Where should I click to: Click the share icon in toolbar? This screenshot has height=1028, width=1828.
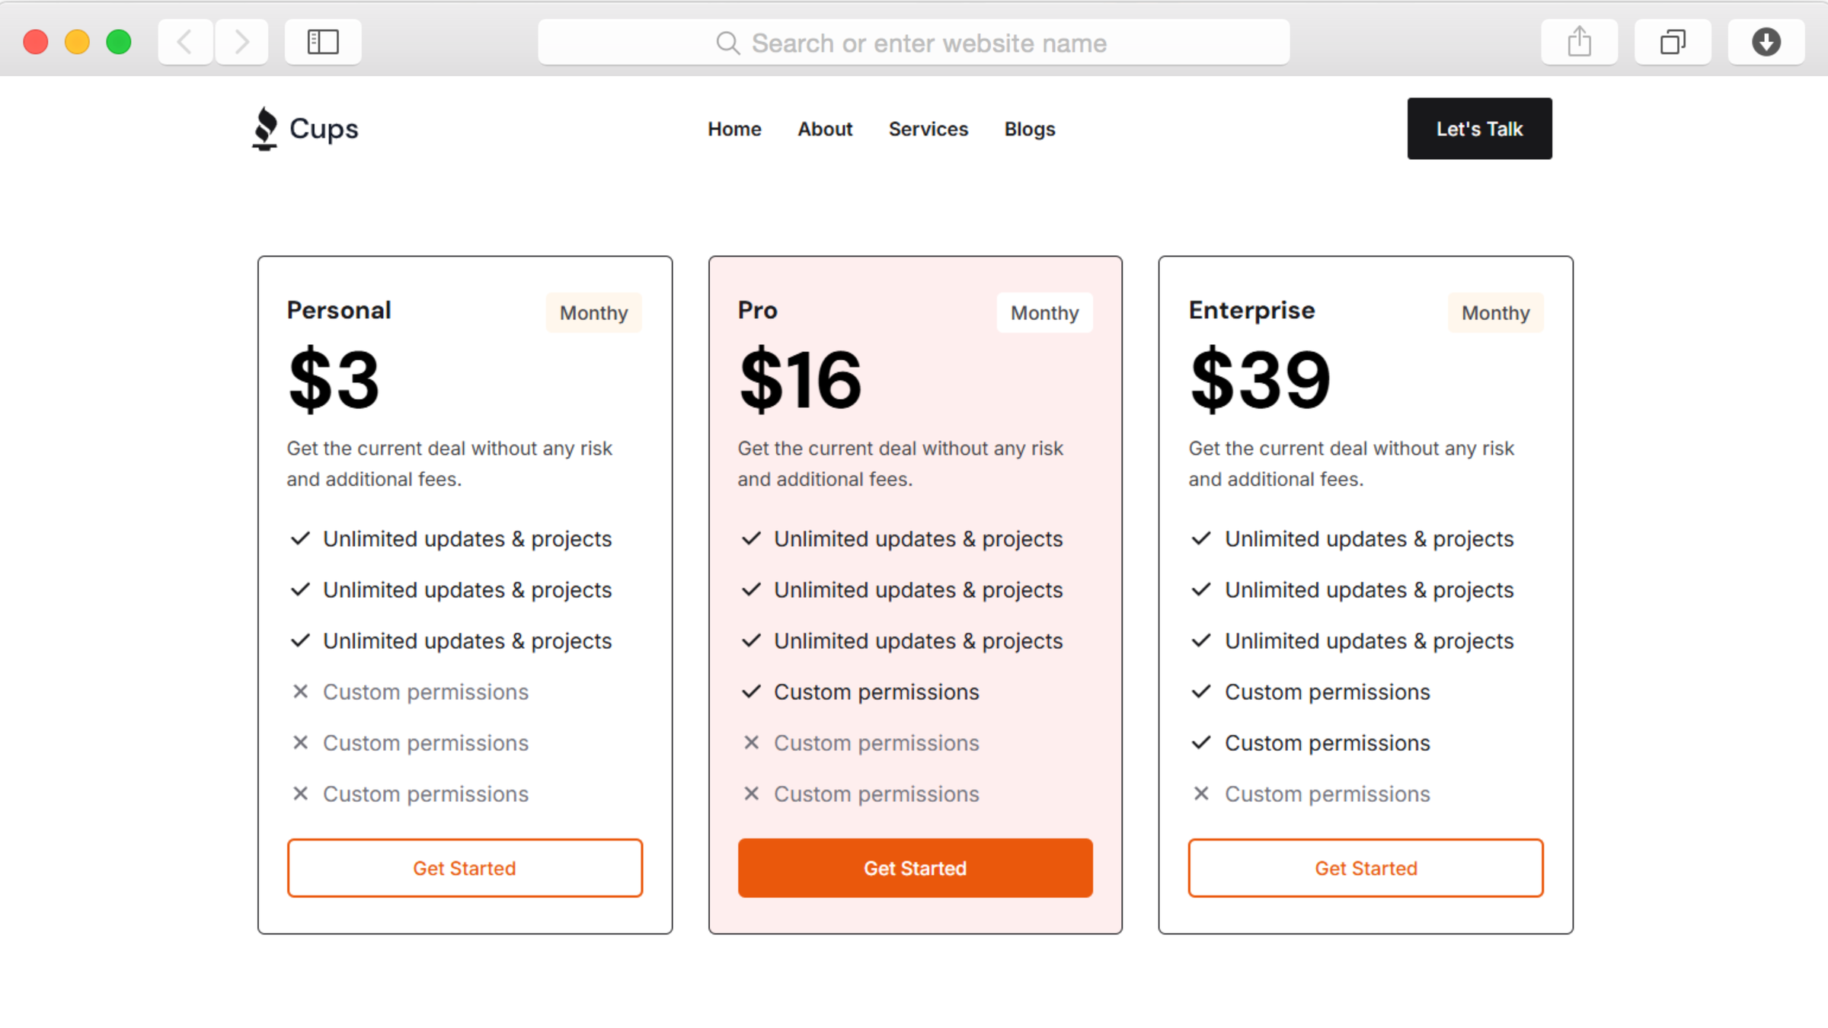click(x=1579, y=42)
